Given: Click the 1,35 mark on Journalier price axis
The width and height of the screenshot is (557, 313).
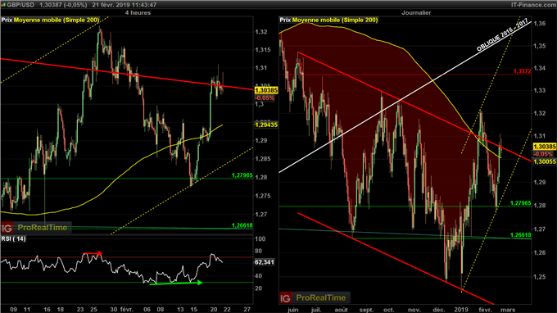Looking at the screenshot, I should click(x=539, y=46).
